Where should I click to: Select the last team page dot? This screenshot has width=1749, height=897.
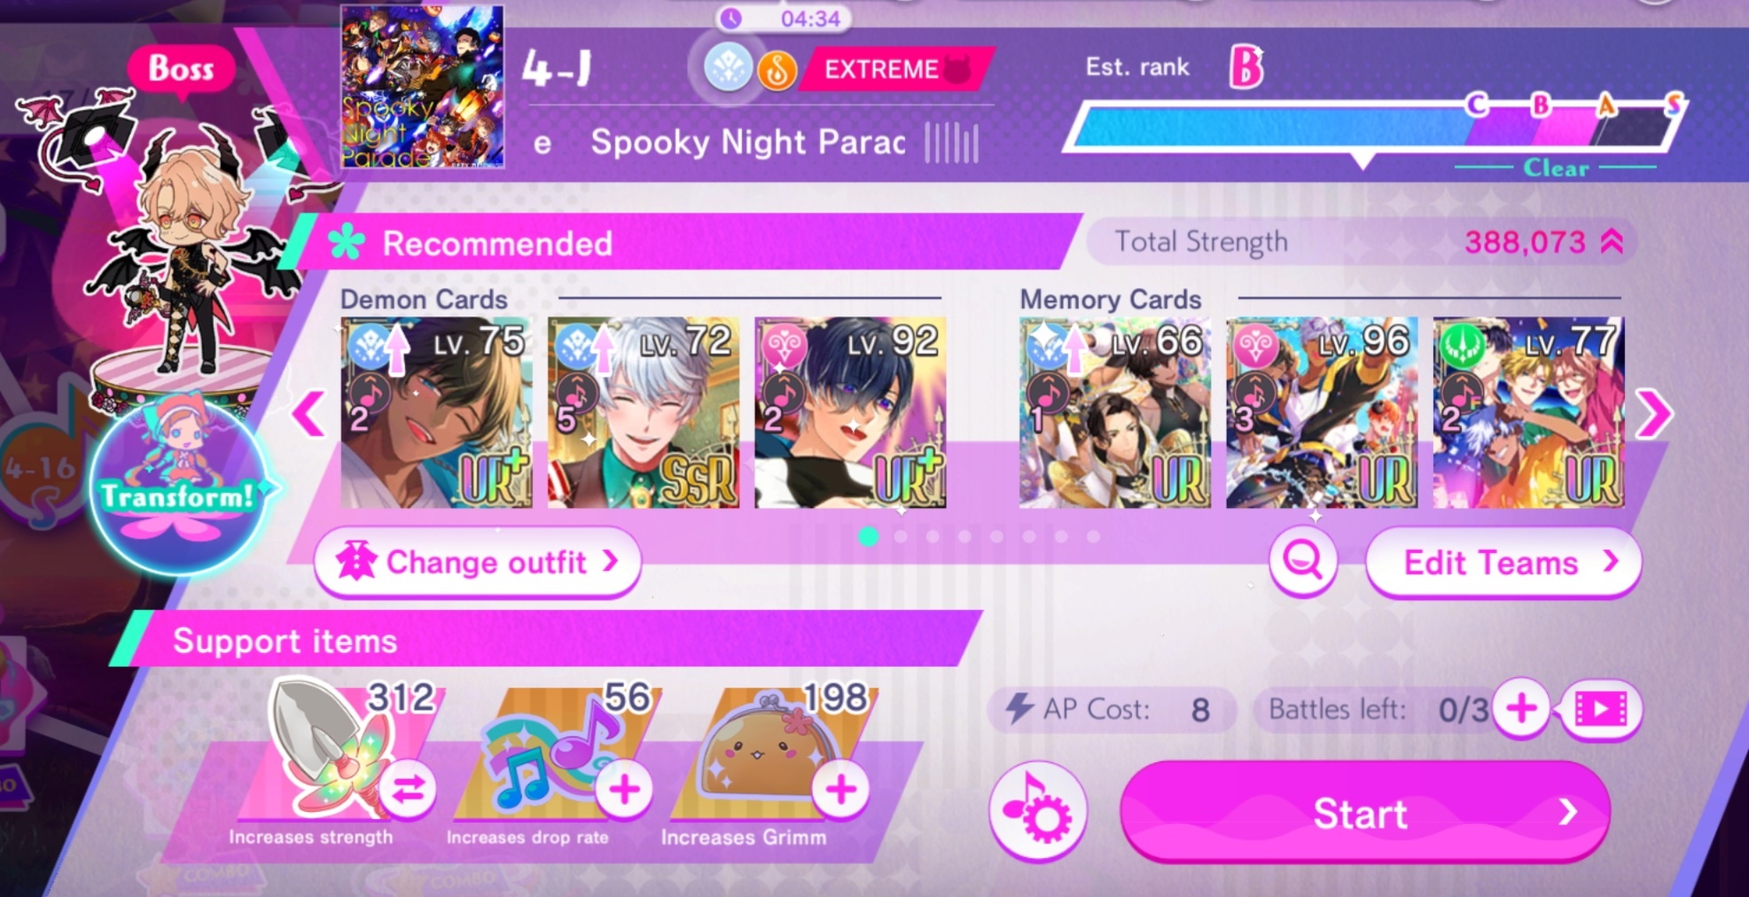click(1093, 536)
